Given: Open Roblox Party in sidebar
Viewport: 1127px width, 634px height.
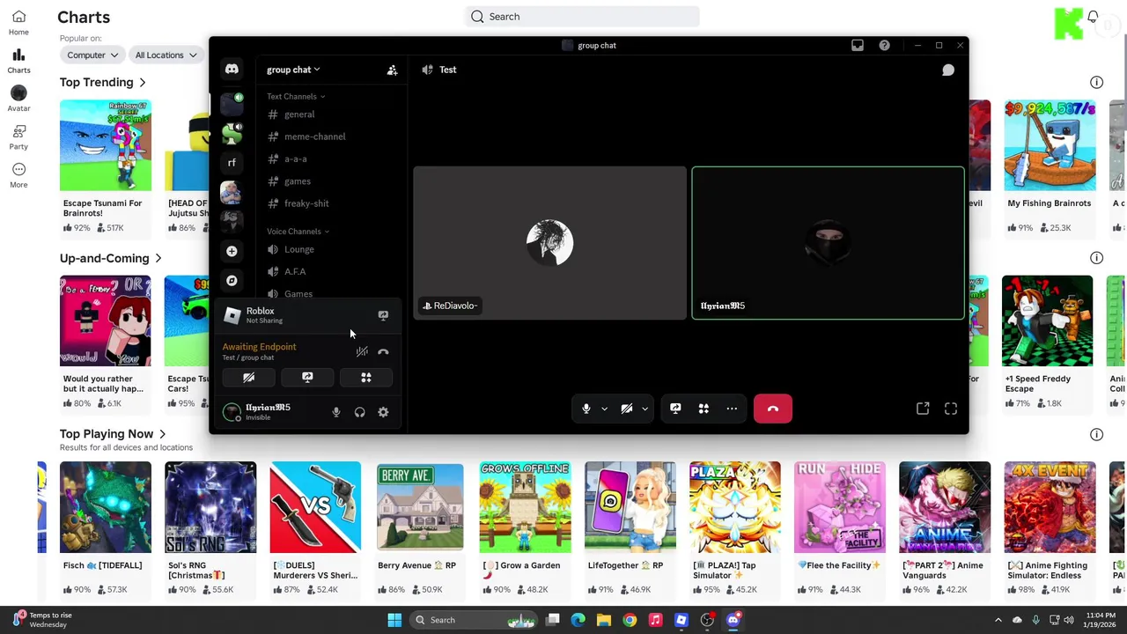Looking at the screenshot, I should pyautogui.click(x=18, y=137).
